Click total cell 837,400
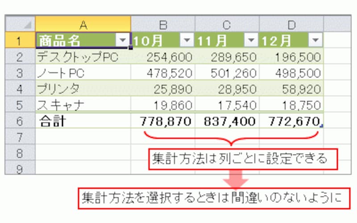The height and width of the screenshot is (223, 357). pyautogui.click(x=227, y=120)
